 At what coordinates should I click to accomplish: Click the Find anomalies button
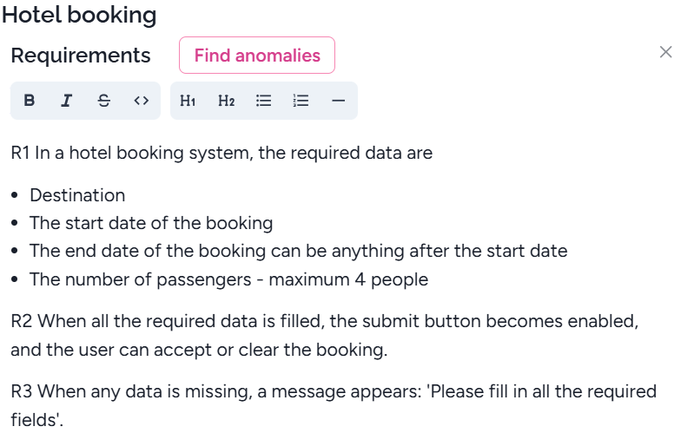tap(257, 56)
